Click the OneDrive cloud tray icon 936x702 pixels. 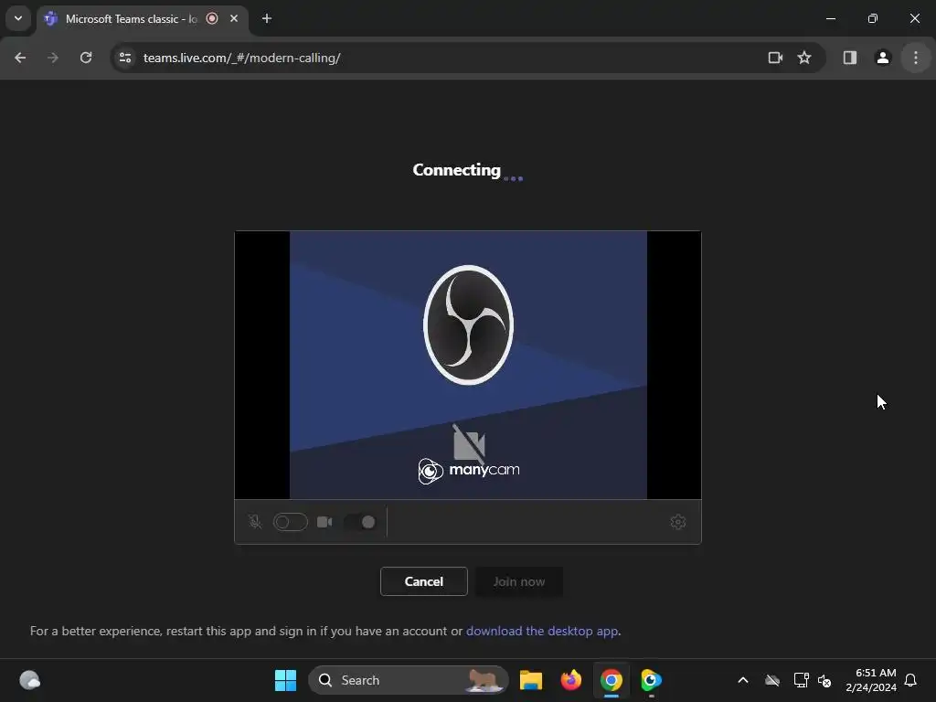point(771,680)
